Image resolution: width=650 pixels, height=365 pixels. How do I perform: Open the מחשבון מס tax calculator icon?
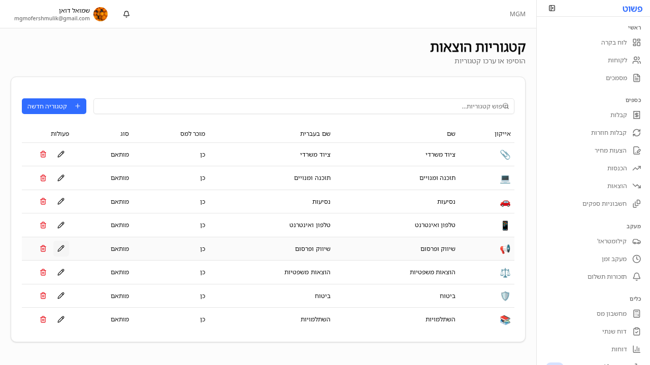point(637,313)
